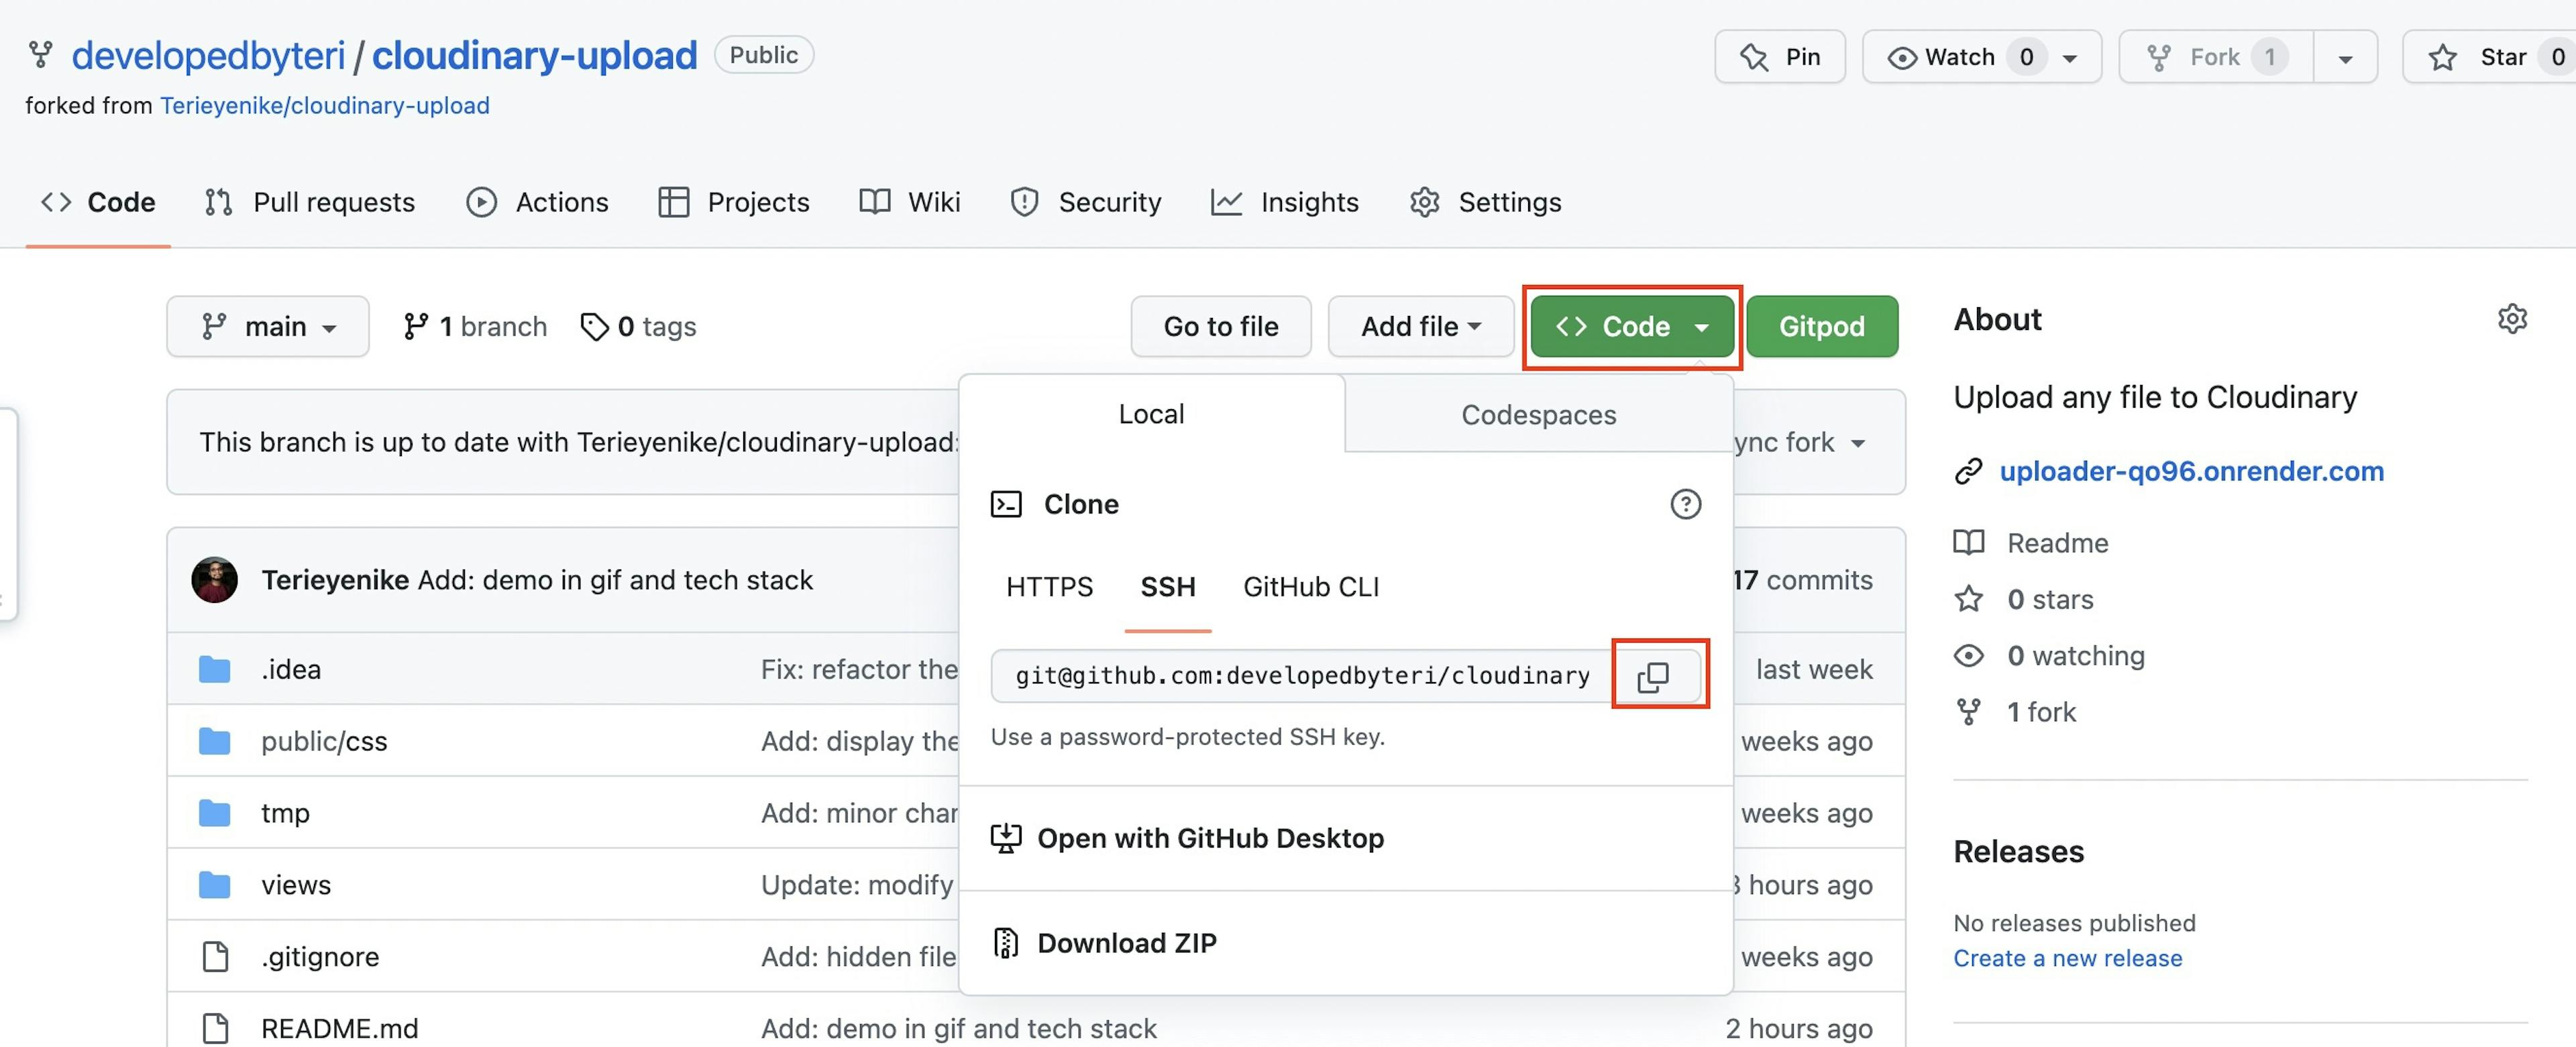
Task: Click the Terieyenike avatar thumbnail
Action: [214, 580]
